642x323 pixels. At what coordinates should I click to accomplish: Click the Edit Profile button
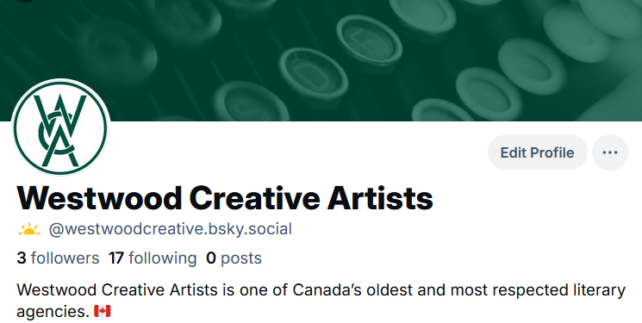click(537, 152)
